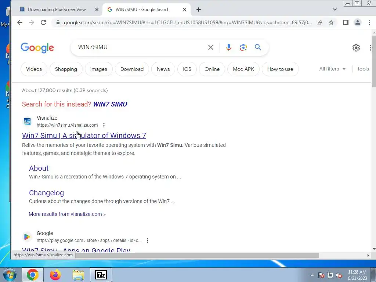
Task: Submit search with magnifier icon
Action: [x=258, y=47]
